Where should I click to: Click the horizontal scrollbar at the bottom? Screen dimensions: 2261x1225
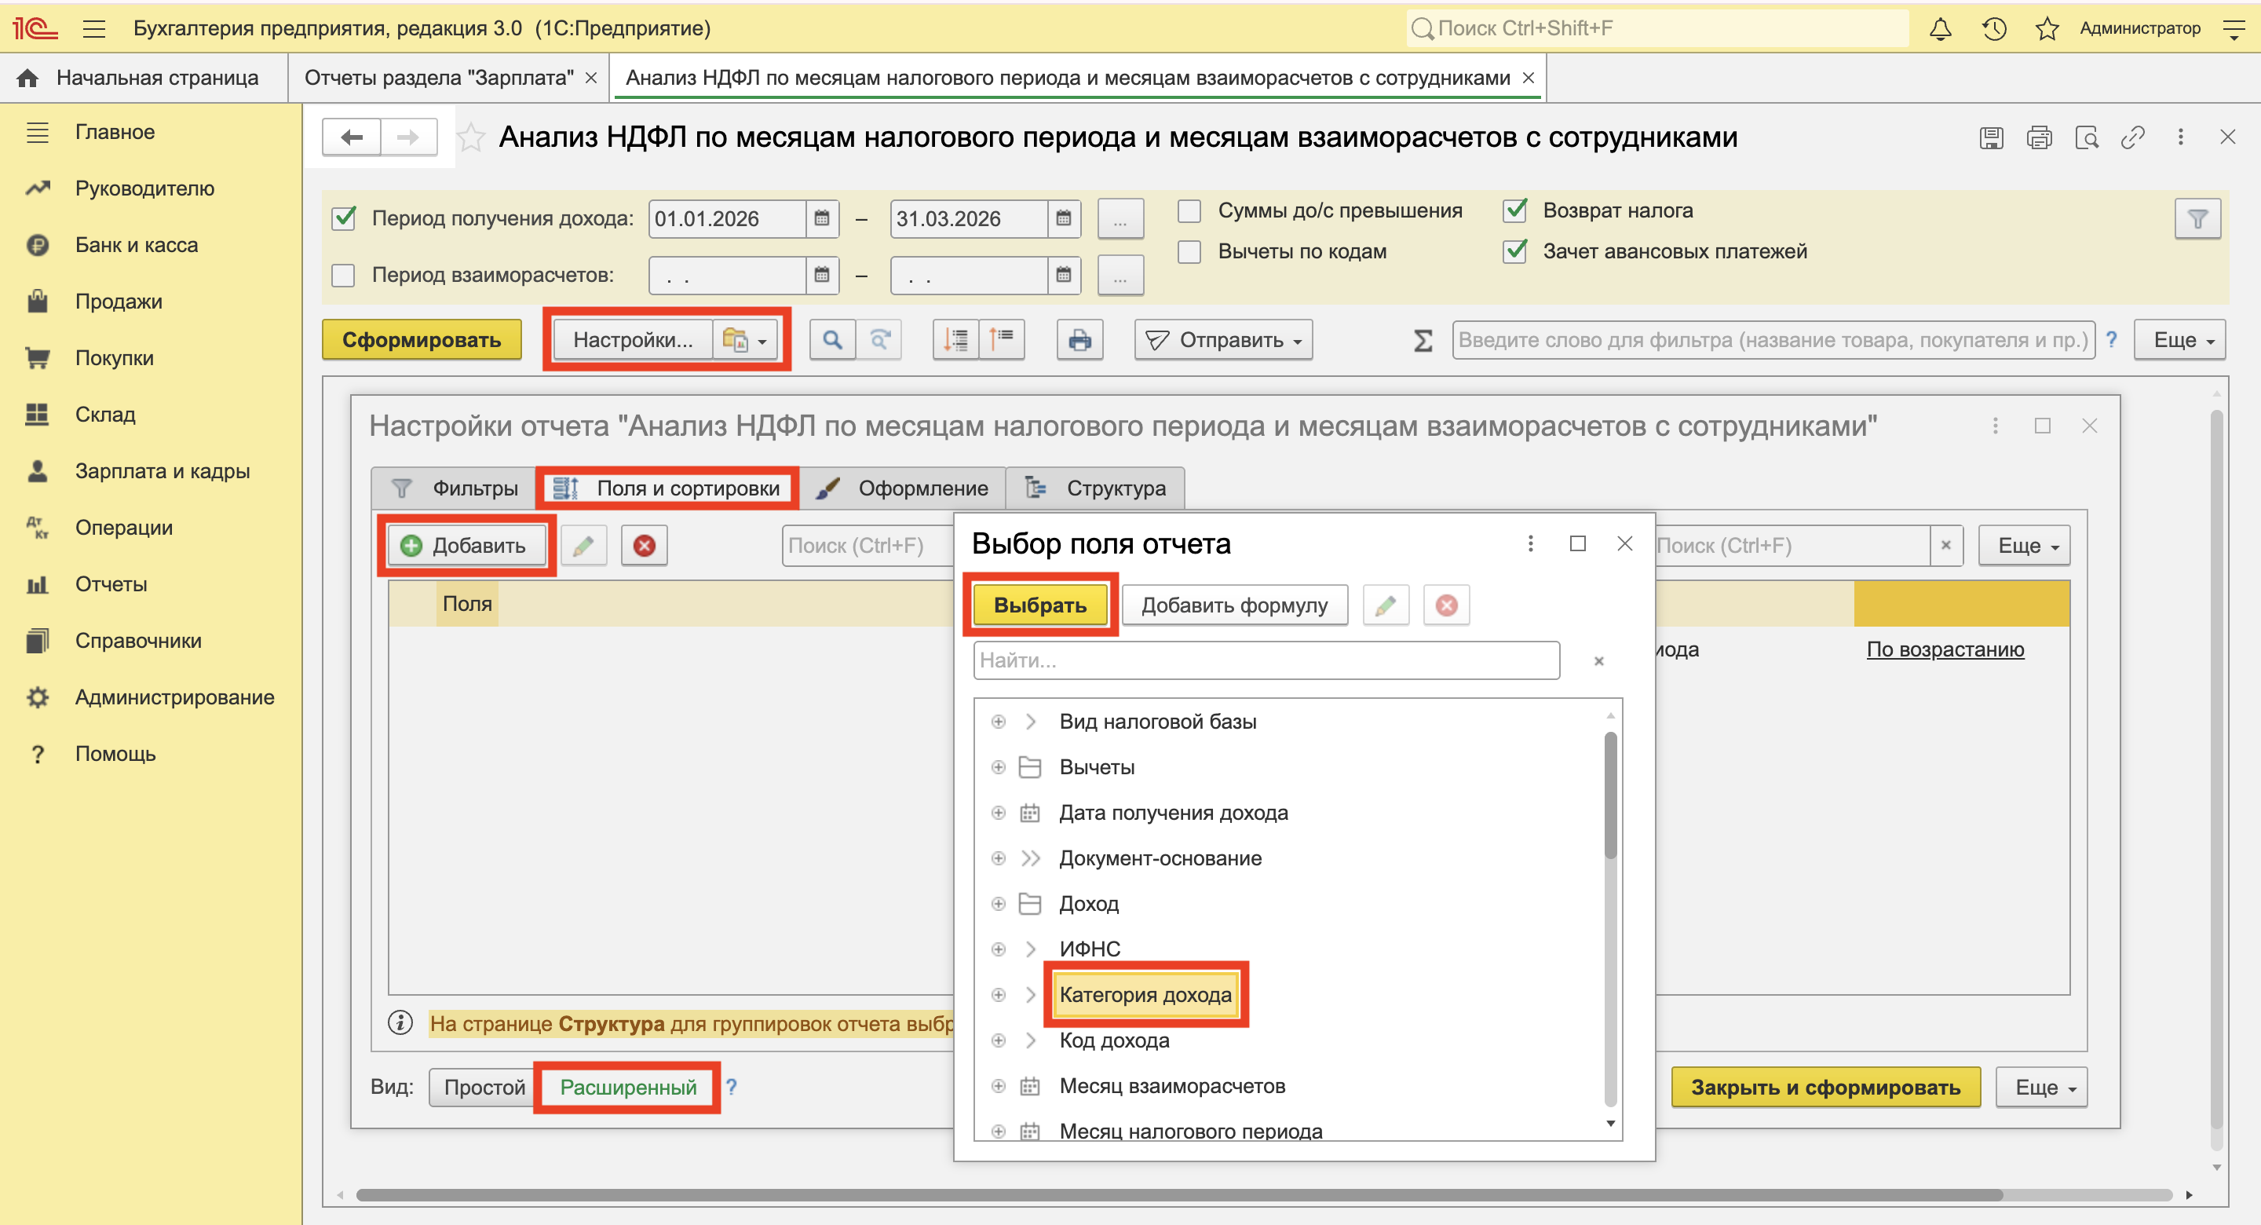pos(1176,1194)
